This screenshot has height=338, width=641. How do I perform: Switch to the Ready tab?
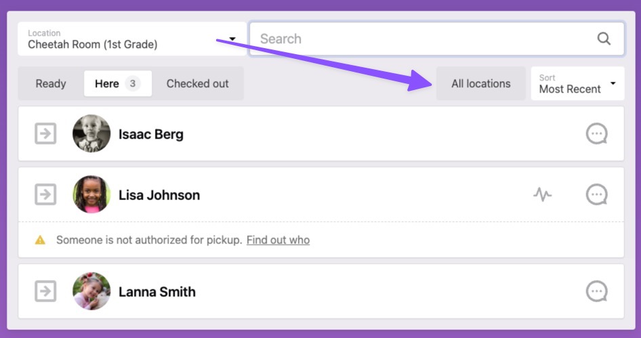[x=51, y=83]
